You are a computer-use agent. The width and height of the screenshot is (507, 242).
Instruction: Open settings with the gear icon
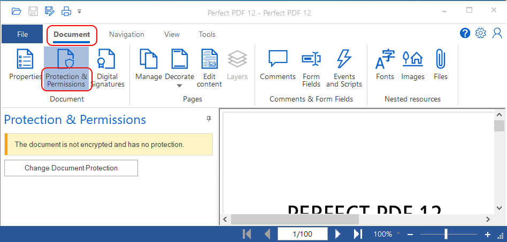pyautogui.click(x=481, y=33)
